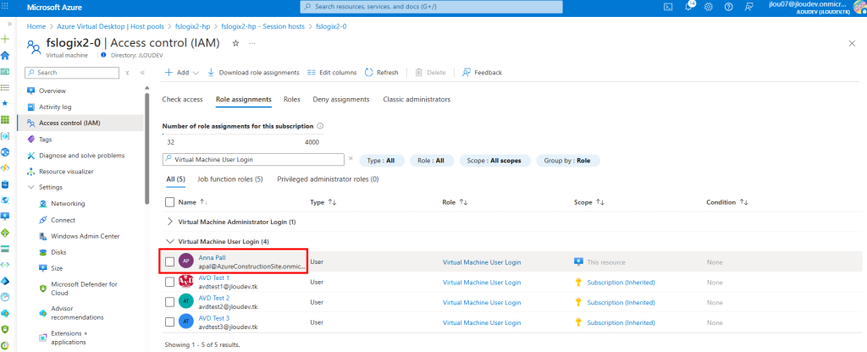Open the Virtual Machine User Login role link for Anna Pall

[481, 262]
